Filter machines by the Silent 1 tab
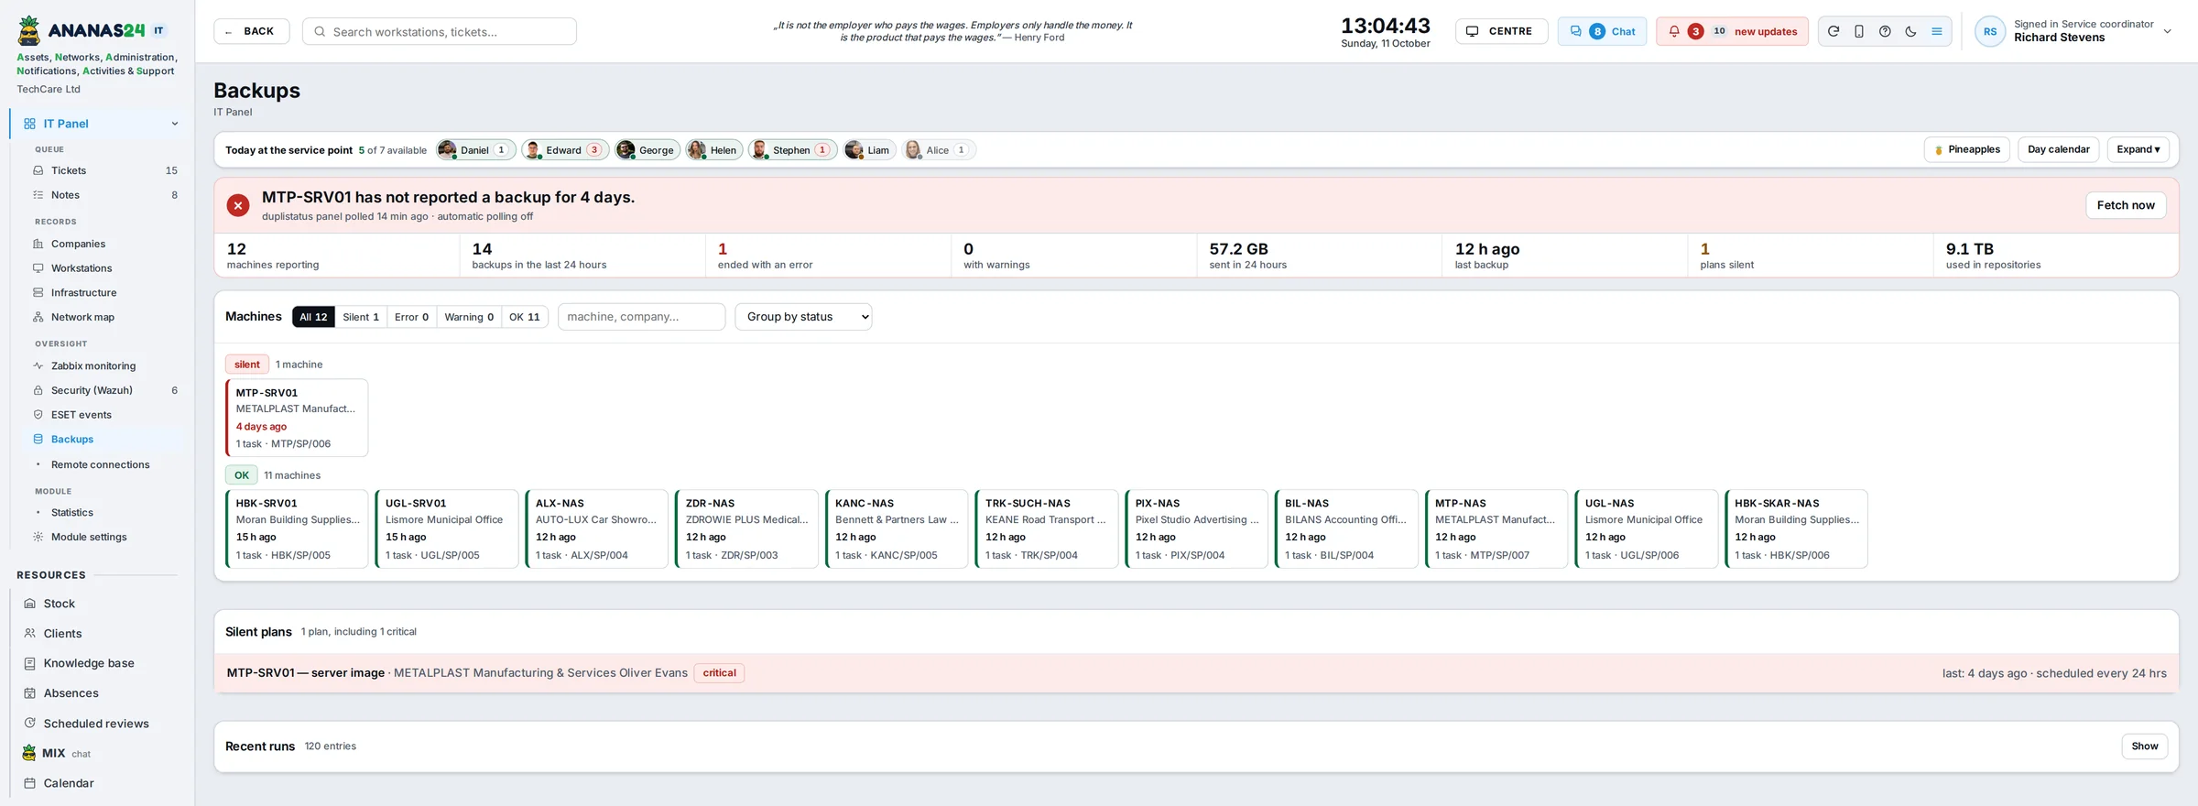Screen dimensions: 2198x806 361,317
